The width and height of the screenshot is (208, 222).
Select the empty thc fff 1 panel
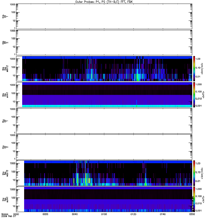coord(104,121)
